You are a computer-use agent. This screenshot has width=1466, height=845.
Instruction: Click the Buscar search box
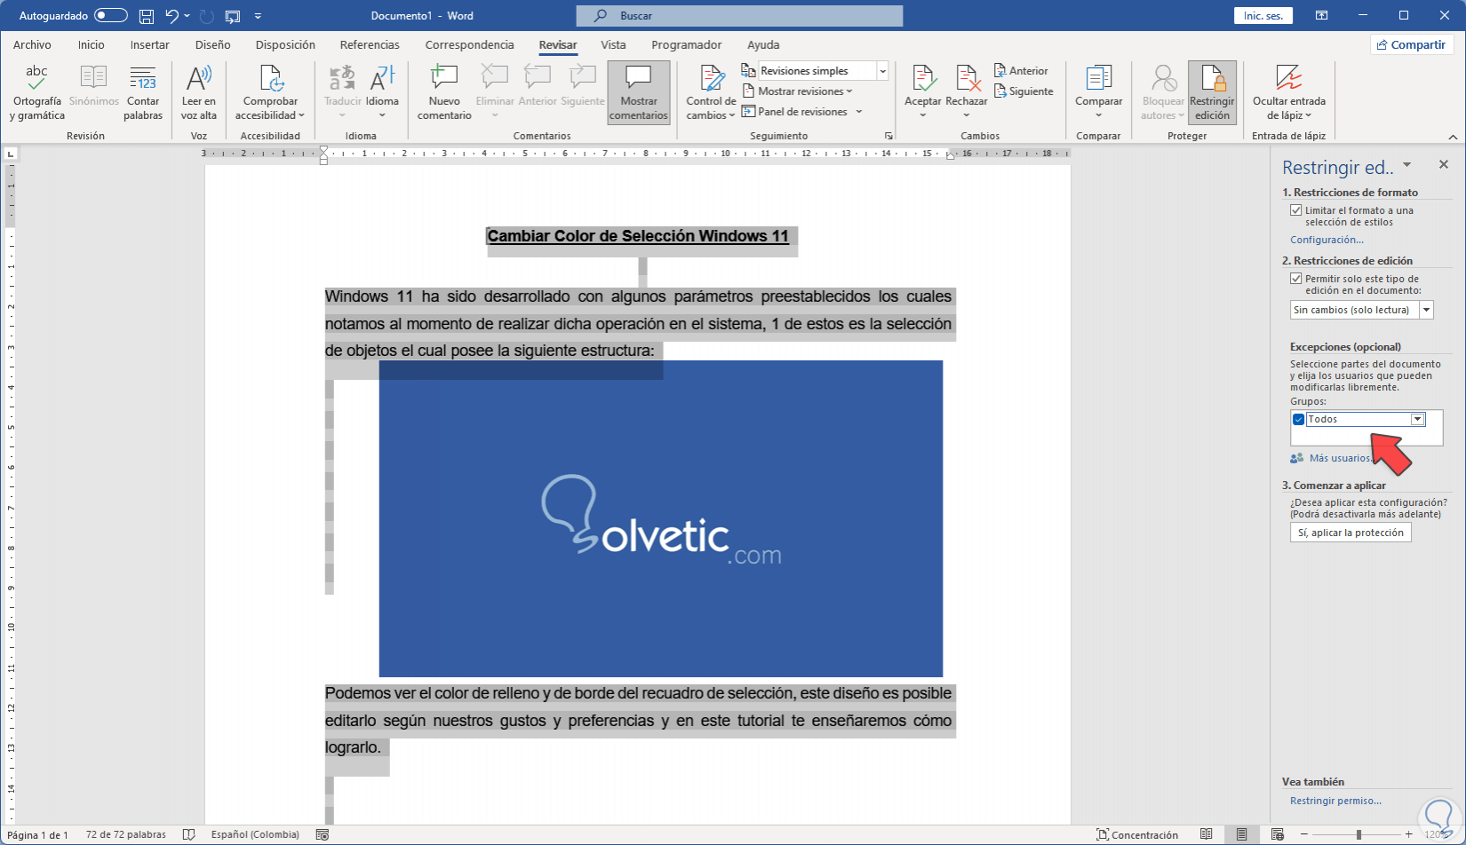[x=739, y=16]
